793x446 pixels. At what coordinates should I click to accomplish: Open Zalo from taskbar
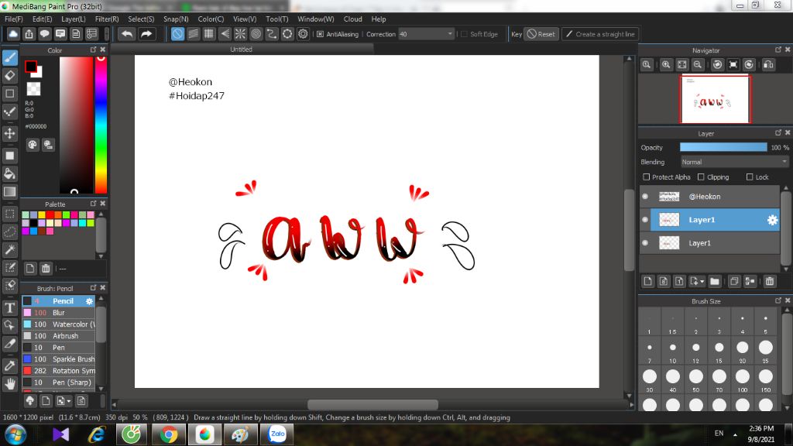pyautogui.click(x=277, y=434)
